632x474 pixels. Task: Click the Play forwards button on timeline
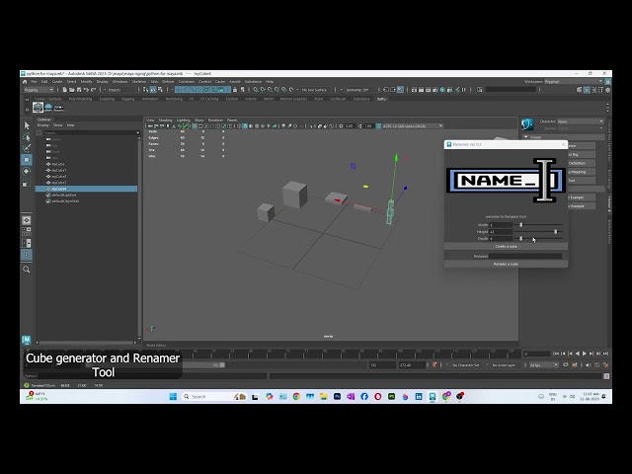click(585, 354)
